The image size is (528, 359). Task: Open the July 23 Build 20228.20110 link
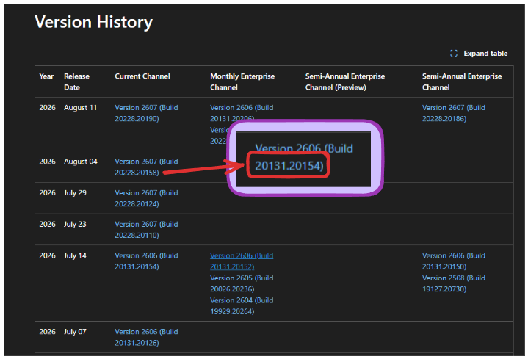pyautogui.click(x=146, y=230)
